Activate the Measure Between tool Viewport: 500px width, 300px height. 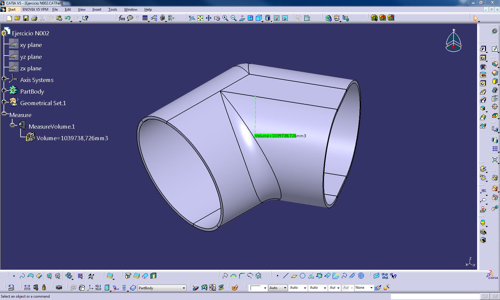tap(27, 287)
